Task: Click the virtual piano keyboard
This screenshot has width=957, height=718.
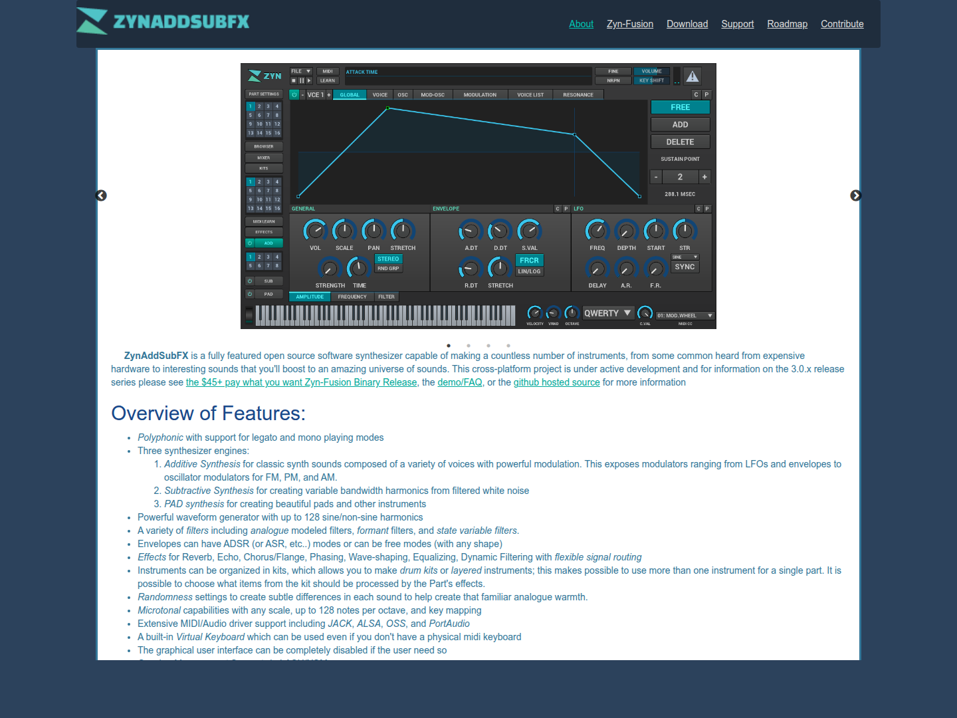Action: 385,315
